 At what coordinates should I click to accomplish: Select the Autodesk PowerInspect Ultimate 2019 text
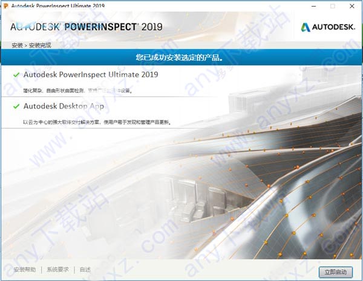tap(91, 75)
